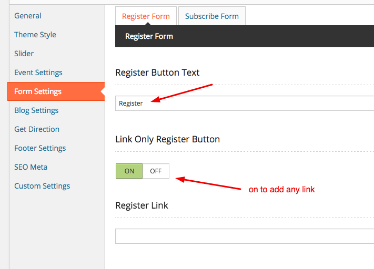Switch Link Only Register Button to OFF
Image resolution: width=374 pixels, height=269 pixels.
click(x=156, y=171)
